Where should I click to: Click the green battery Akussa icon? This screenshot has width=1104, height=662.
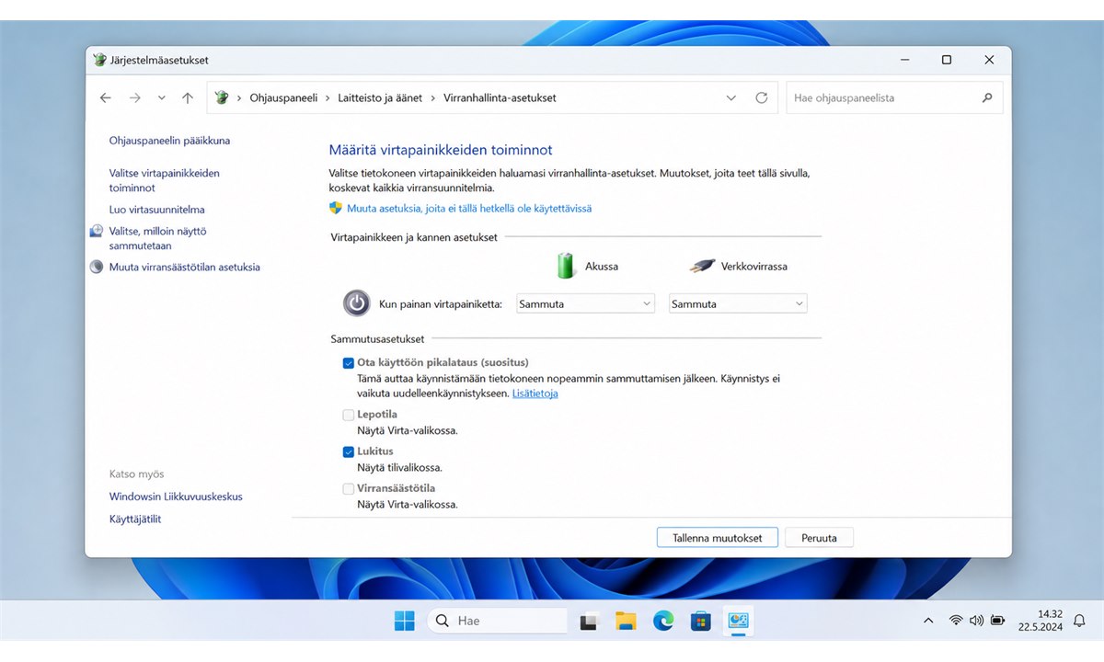(567, 266)
